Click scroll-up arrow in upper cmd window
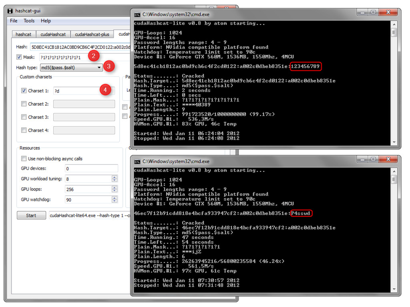The image size is (410, 307). [x=394, y=24]
